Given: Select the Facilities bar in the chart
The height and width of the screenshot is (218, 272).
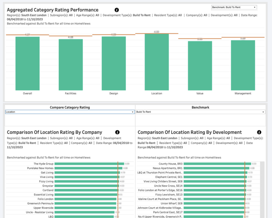Looking at the screenshot, I should pos(71,65).
